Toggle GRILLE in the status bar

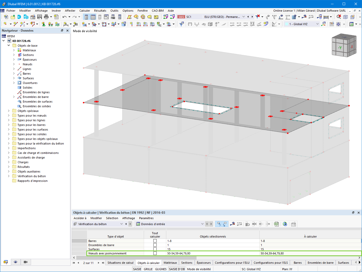pyautogui.click(x=148, y=269)
